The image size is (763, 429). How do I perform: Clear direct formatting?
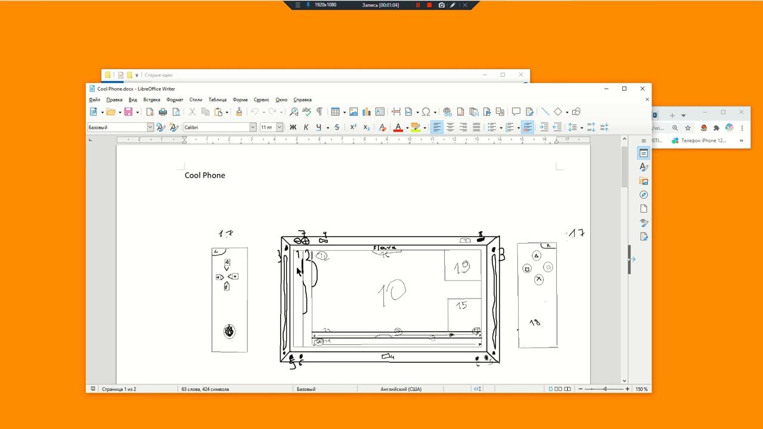383,128
